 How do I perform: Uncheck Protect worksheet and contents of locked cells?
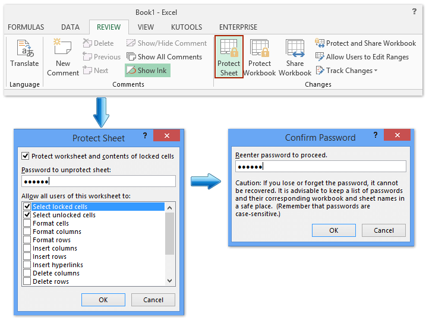26,156
